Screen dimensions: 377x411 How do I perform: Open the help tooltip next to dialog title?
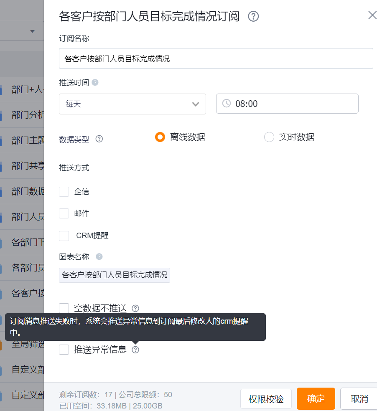tap(254, 16)
